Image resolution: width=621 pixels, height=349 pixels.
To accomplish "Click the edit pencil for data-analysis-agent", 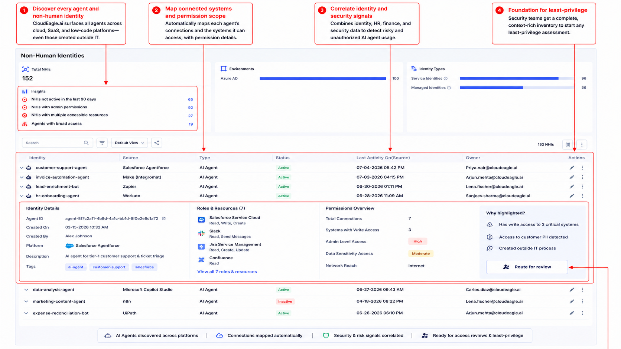I will coord(572,290).
